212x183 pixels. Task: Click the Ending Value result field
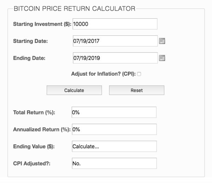pos(114,146)
